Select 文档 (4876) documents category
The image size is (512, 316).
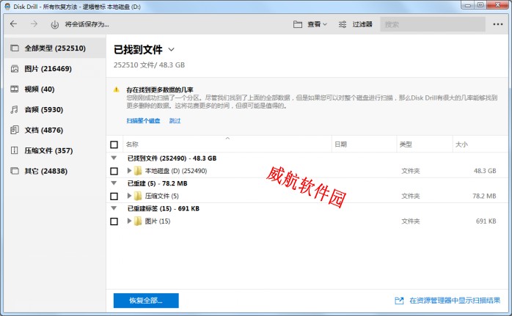tap(43, 131)
